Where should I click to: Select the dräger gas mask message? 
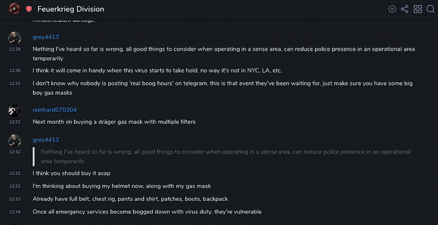[x=114, y=122]
